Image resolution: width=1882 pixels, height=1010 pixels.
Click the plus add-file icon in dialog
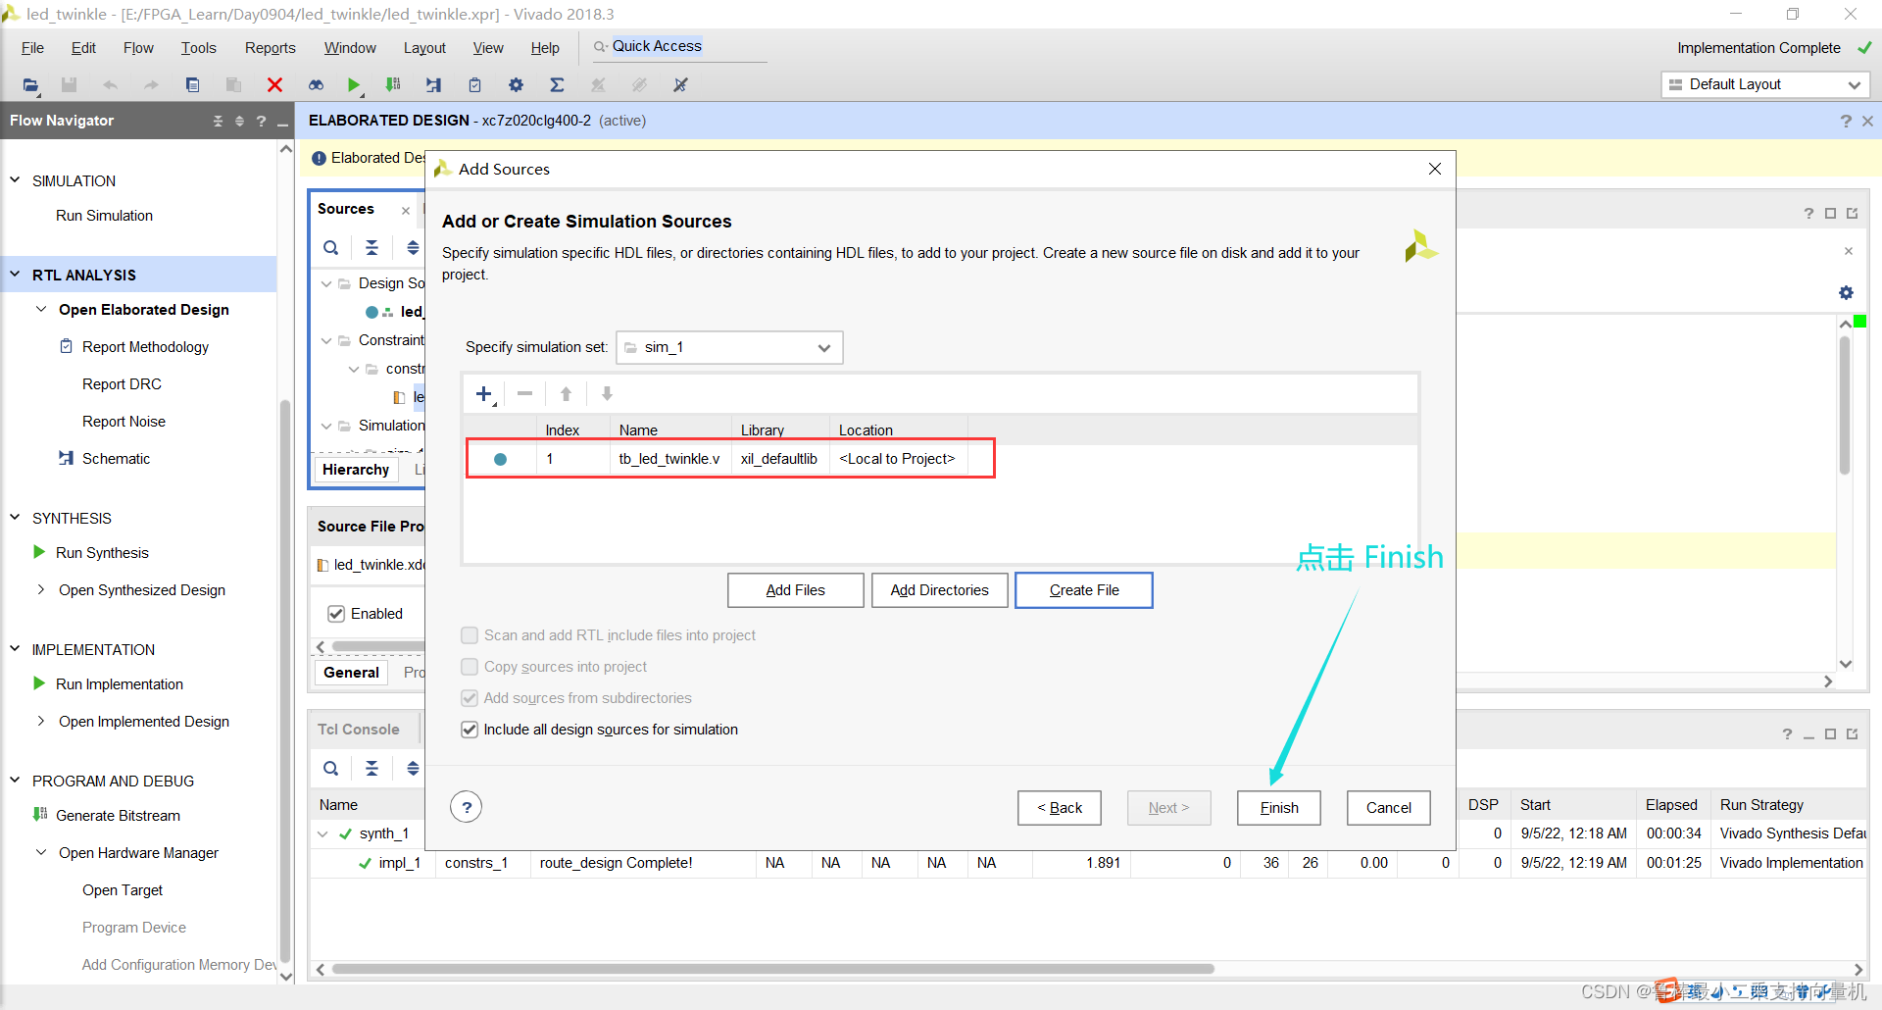[483, 394]
